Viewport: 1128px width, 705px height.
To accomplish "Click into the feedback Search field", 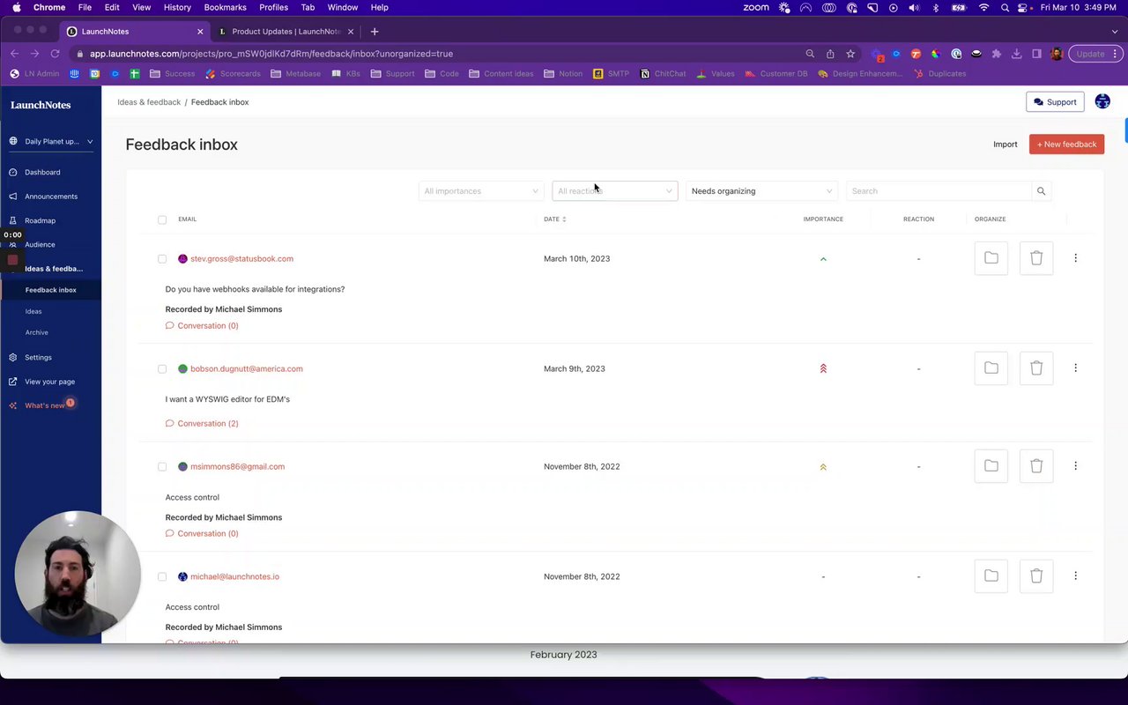I will (x=939, y=191).
